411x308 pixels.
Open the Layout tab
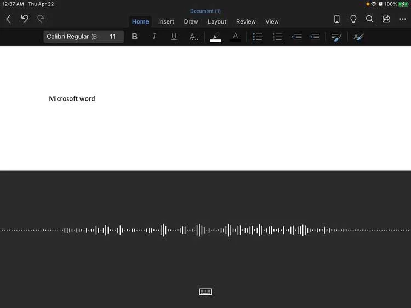[217, 21]
